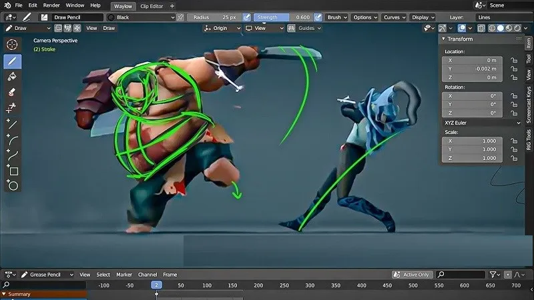534x300 pixels.
Task: Toggle lock on Scale Y
Action: [514, 149]
